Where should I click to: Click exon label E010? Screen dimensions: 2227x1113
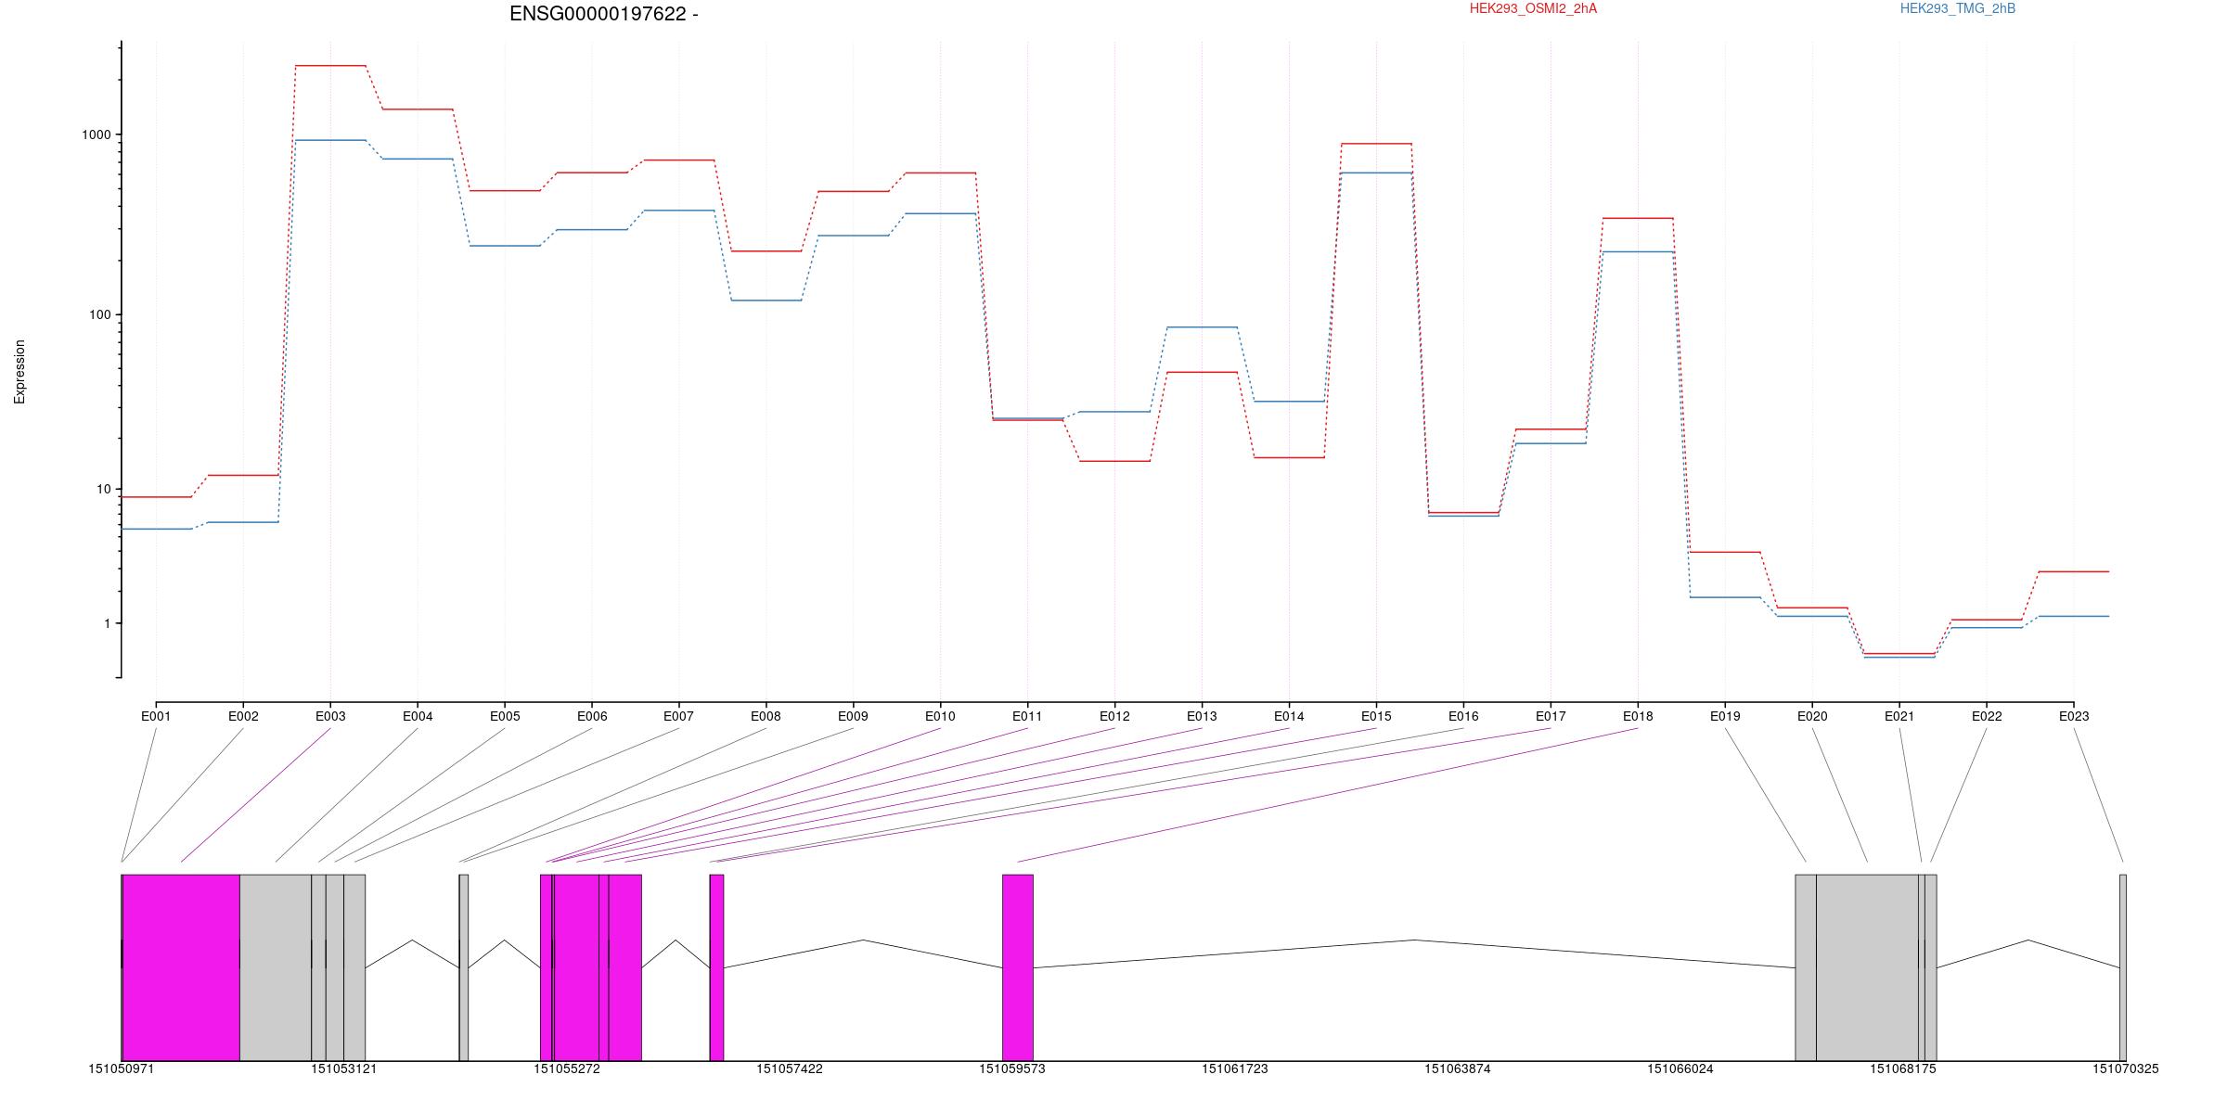point(940,716)
